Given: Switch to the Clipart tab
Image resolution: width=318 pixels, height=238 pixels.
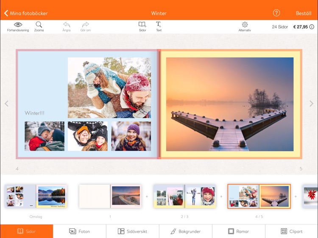Looking at the screenshot, I should 291,231.
